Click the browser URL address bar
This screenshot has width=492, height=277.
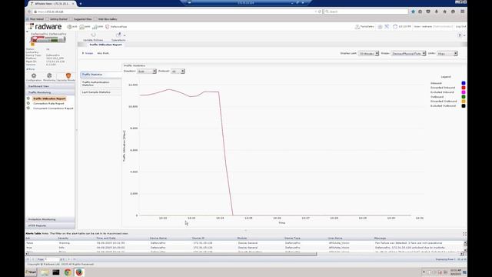coord(176,12)
